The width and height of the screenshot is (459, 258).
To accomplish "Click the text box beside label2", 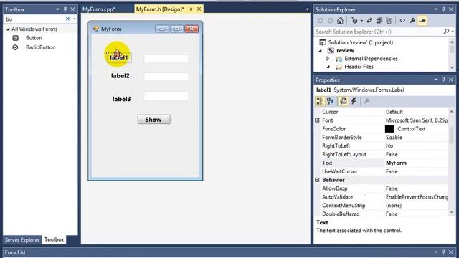I will tap(166, 77).
